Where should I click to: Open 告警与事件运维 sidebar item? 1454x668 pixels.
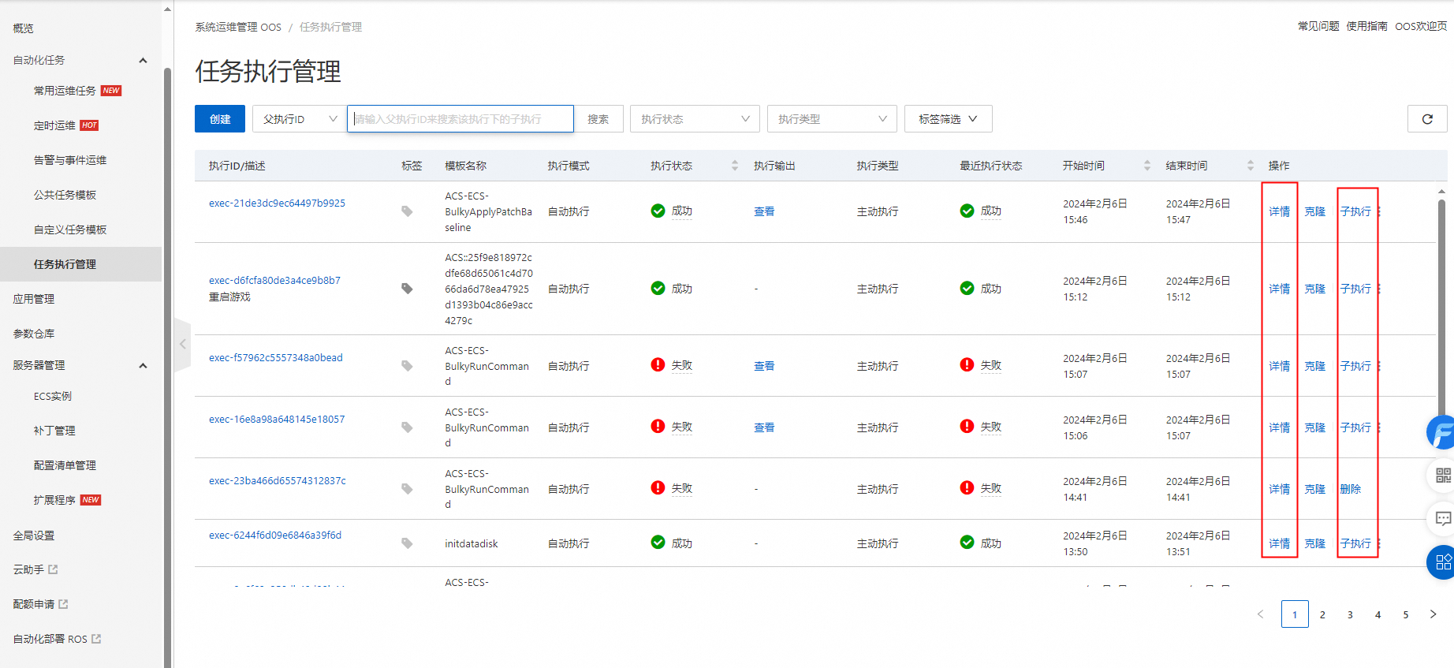(x=70, y=160)
